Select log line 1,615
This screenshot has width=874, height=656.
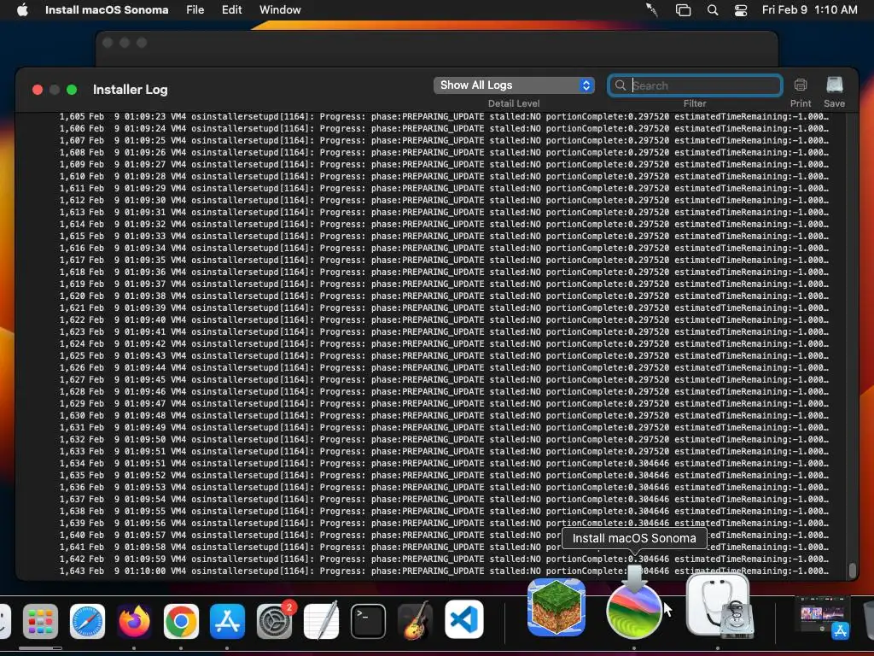pos(444,236)
